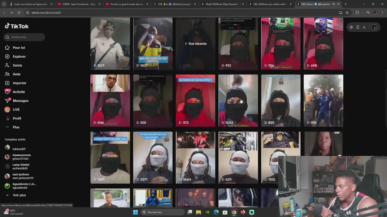View site information icon in address bar
387x217 pixels.
pyautogui.click(x=28, y=13)
